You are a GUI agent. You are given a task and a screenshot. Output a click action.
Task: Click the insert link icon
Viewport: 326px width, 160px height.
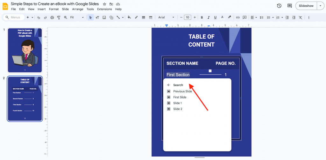(237, 17)
